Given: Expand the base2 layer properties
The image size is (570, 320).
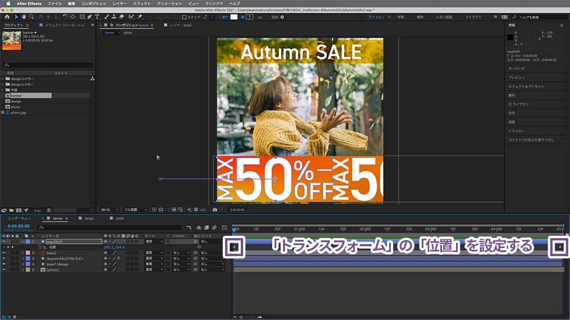Looking at the screenshot, I should (23, 253).
